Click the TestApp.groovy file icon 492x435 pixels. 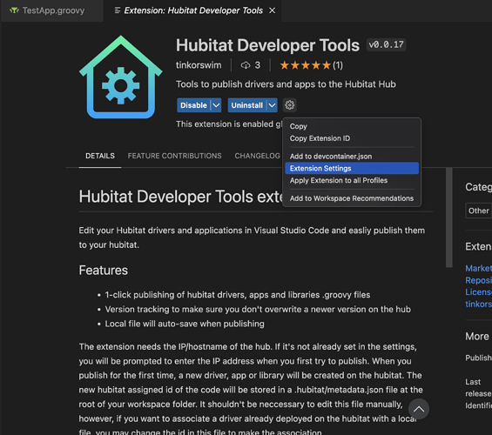pos(14,10)
